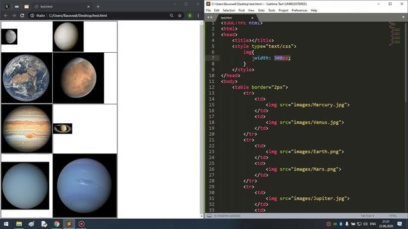Click the images/Earth.png source text
Image resolution: width=408 pixels, height=229 pixels.
(x=316, y=151)
